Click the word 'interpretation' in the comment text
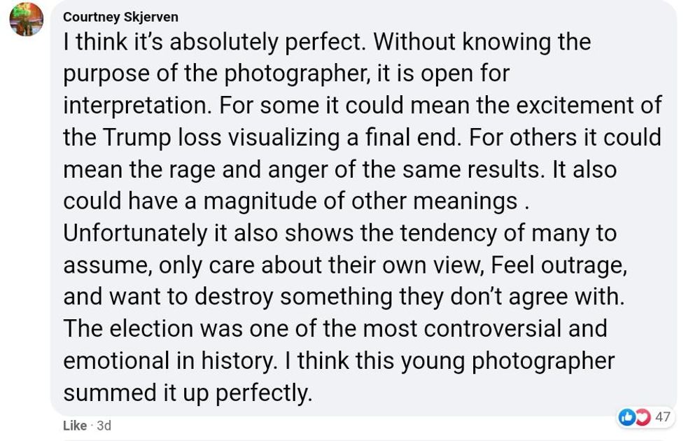This screenshot has height=441, width=686. coord(137,106)
